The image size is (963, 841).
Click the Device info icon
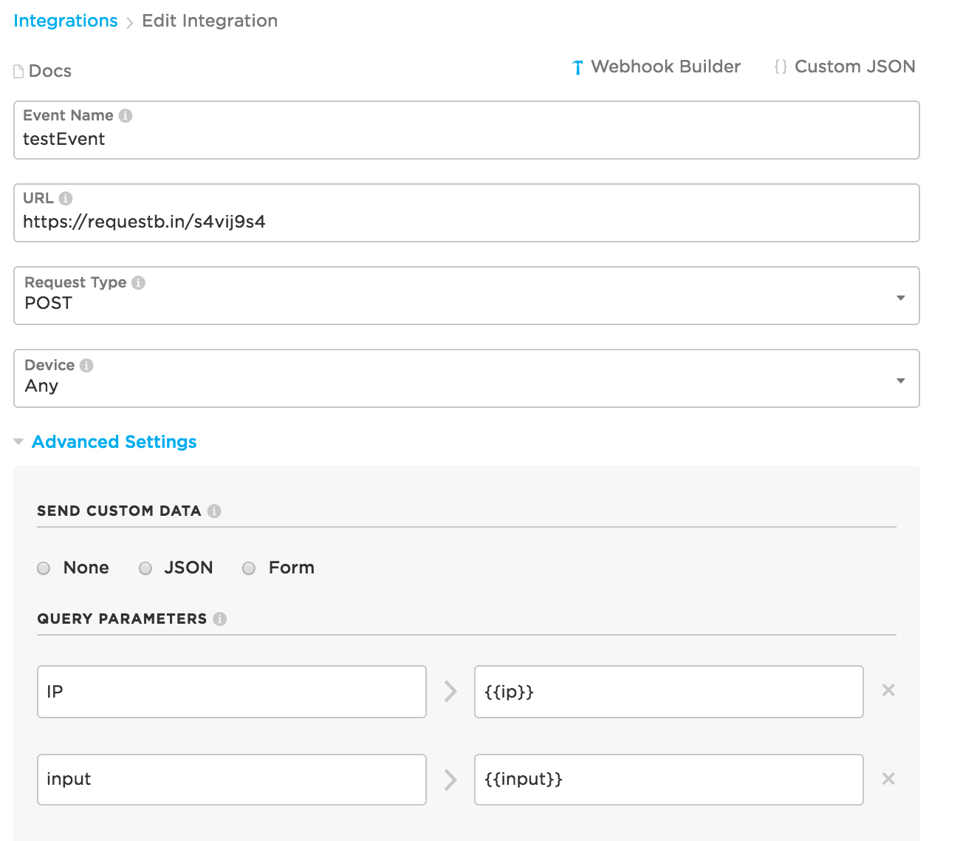click(86, 365)
